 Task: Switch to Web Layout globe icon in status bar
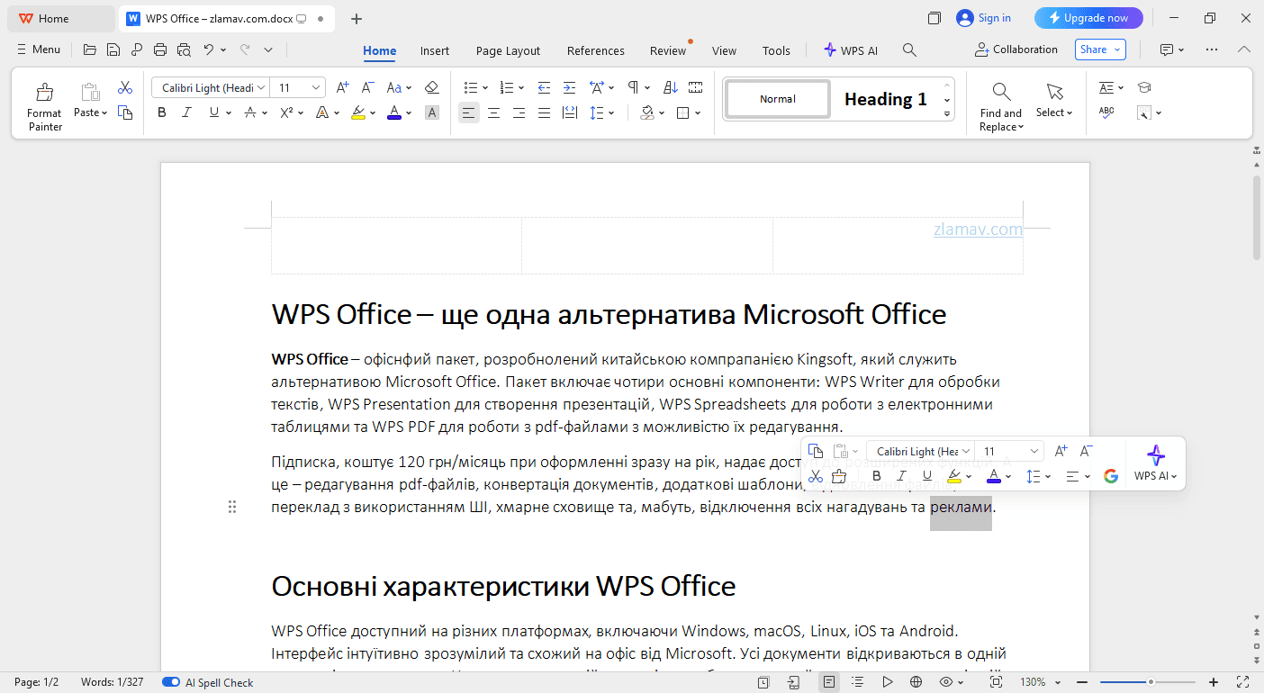tap(916, 682)
